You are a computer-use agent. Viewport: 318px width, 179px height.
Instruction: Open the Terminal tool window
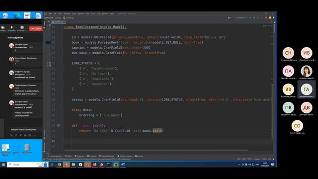pos(91,156)
